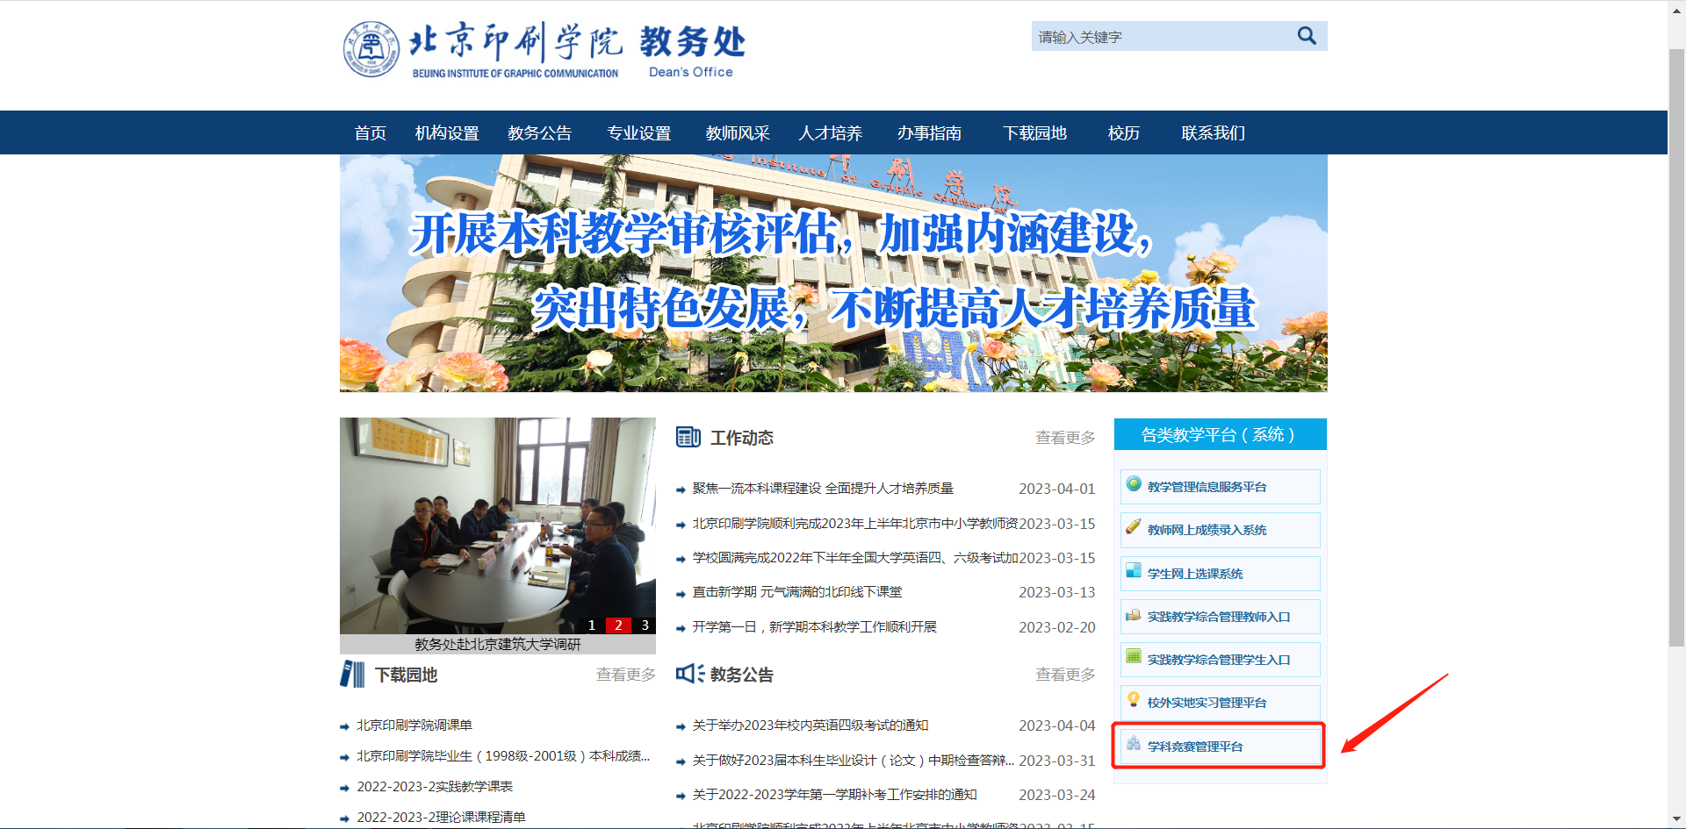The width and height of the screenshot is (1686, 829).
Task: Select slide 2 indicator on photo carousel
Action: click(x=618, y=625)
